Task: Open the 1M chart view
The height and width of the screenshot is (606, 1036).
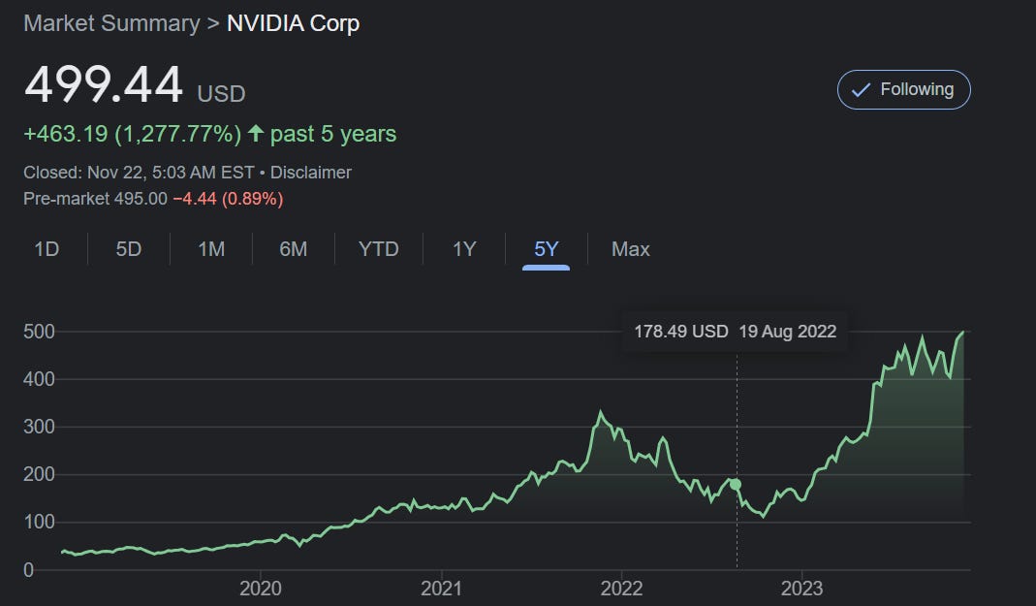Action: pyautogui.click(x=210, y=249)
